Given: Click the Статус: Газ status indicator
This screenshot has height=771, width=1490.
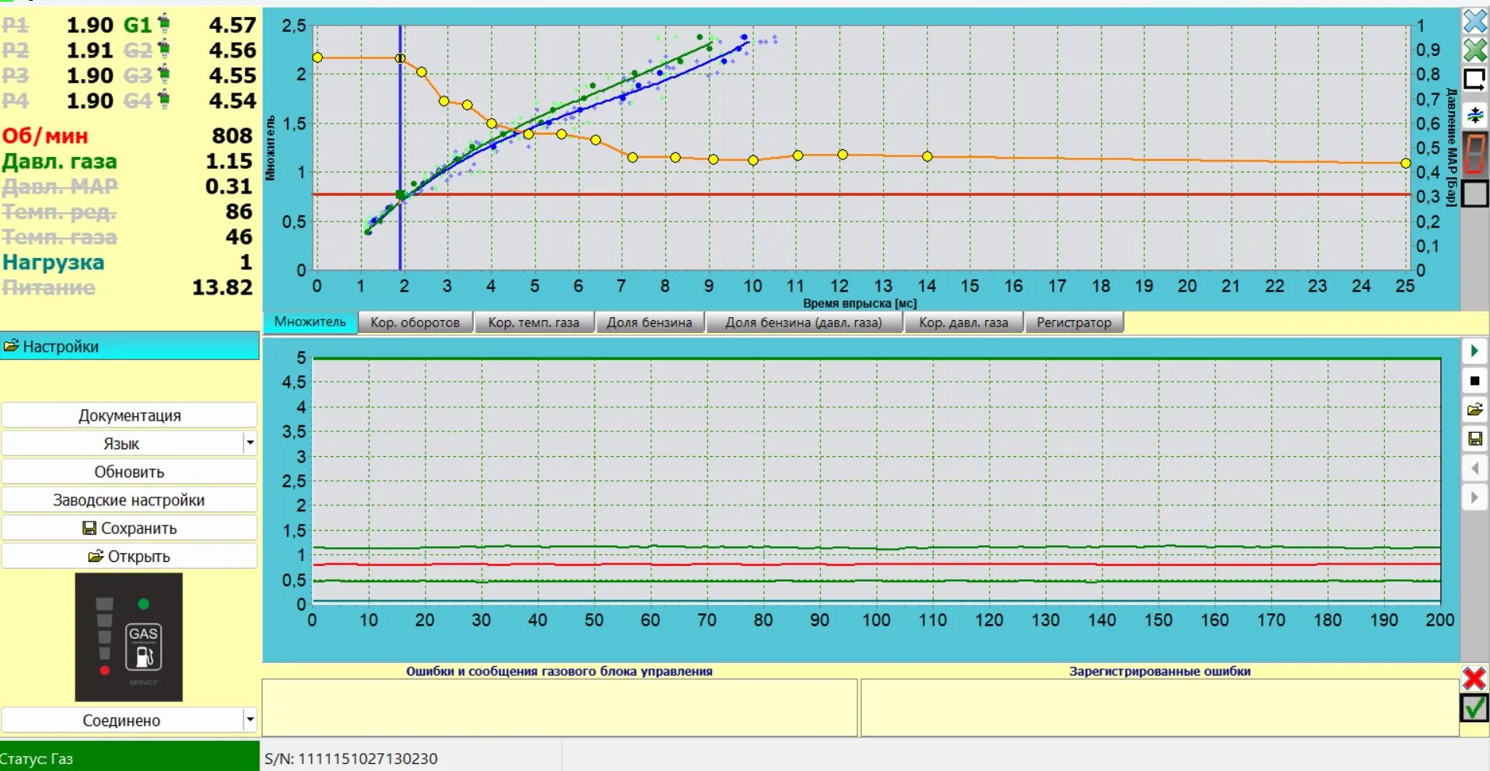Looking at the screenshot, I should click(129, 758).
